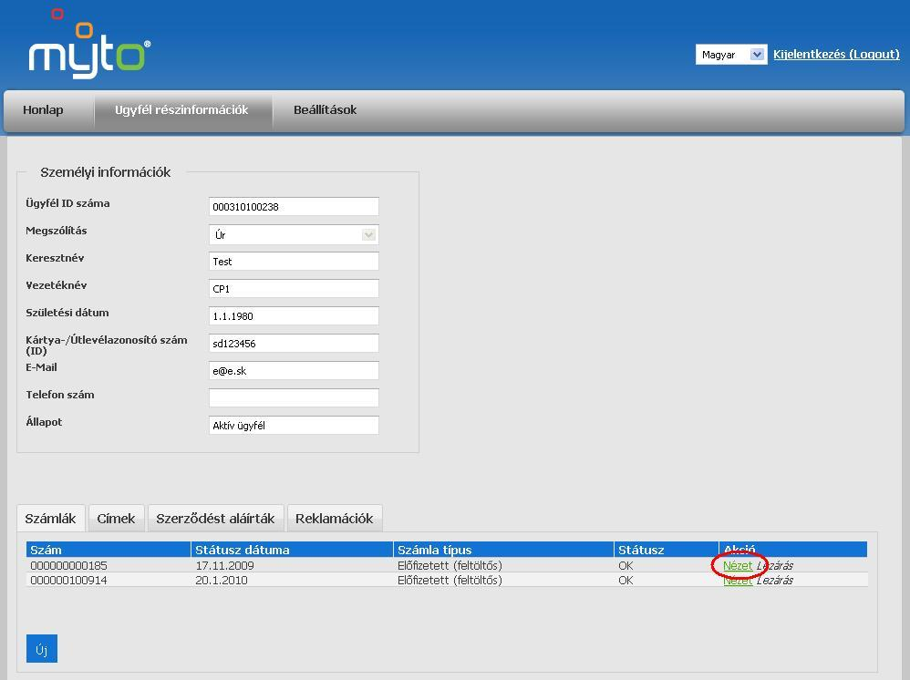Click the empty Telefon szám field

(x=294, y=397)
